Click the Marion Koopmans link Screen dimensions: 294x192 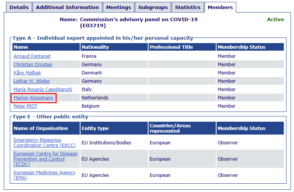(33, 98)
